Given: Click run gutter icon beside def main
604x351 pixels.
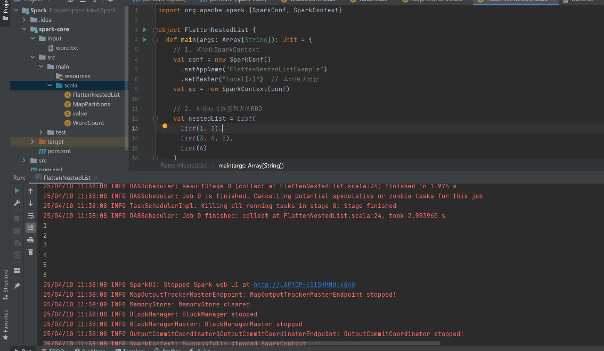Looking at the screenshot, I should point(145,39).
